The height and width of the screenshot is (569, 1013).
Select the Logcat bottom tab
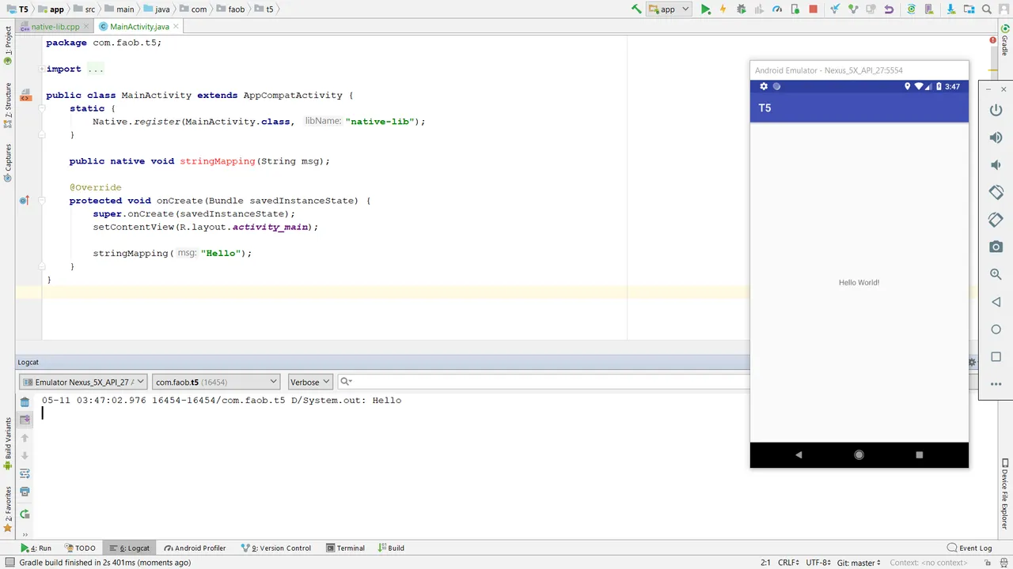(130, 548)
